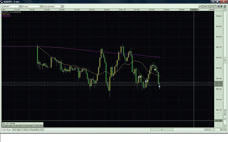This screenshot has height=142, width=228.
Task: Click the Price Box button
Action: pyautogui.click(x=35, y=130)
